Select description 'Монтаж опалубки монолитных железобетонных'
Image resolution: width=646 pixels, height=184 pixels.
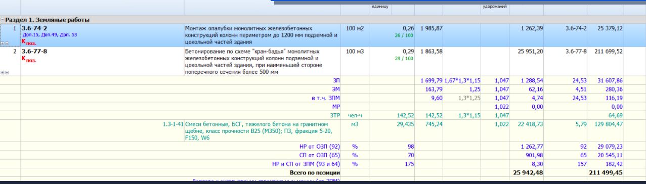248,28
